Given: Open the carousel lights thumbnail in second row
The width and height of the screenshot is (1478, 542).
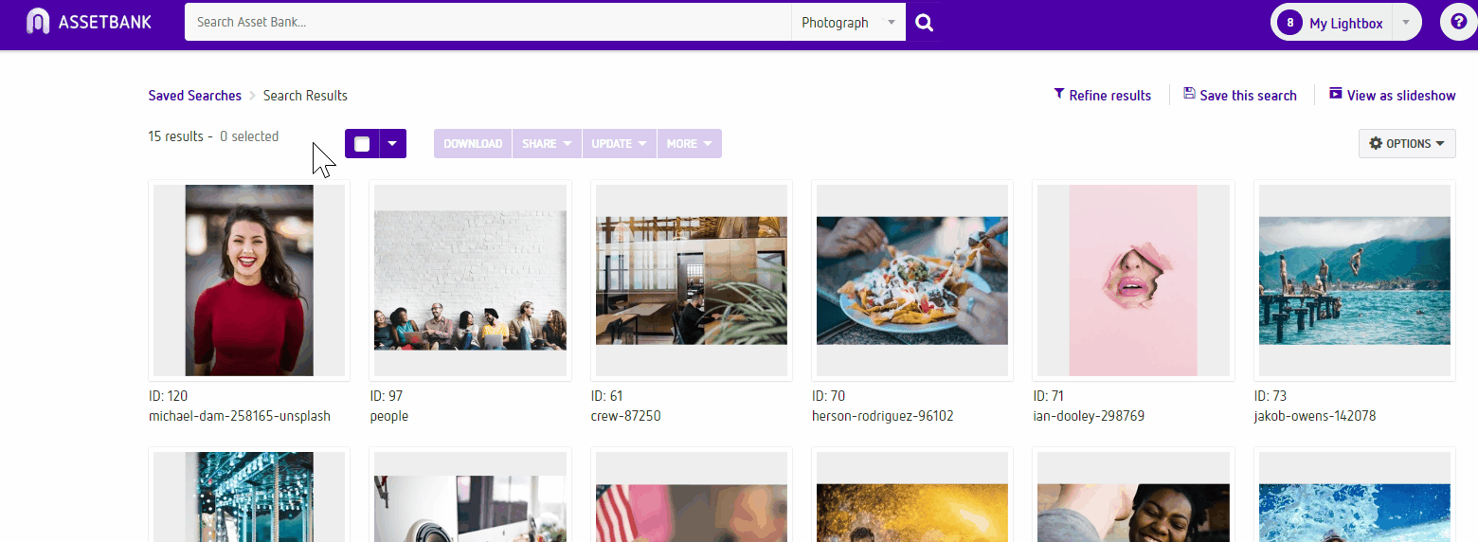Looking at the screenshot, I should coord(249,497).
